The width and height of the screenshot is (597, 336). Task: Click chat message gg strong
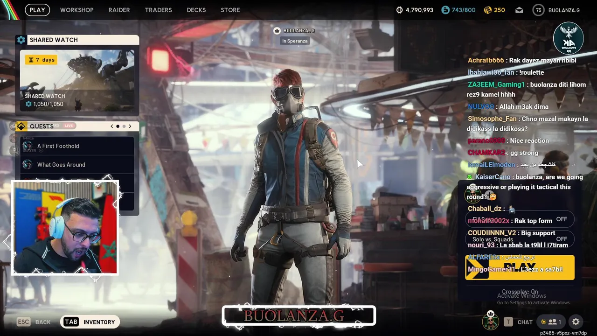point(524,153)
